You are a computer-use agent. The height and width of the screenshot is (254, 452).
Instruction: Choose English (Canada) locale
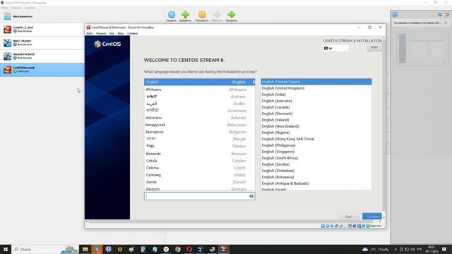(316, 107)
